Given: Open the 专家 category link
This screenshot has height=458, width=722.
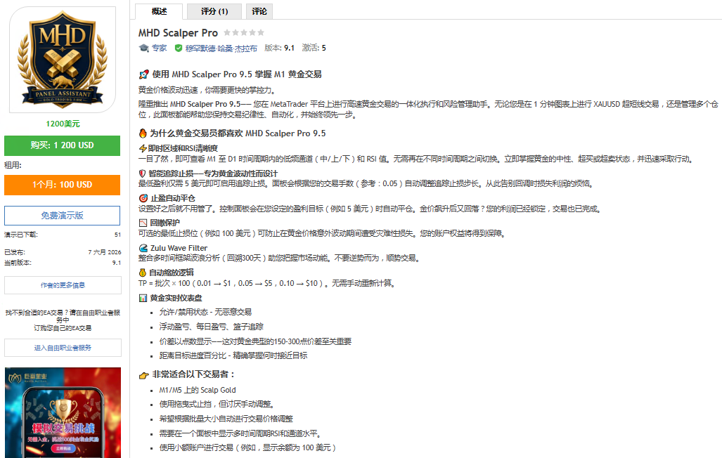Looking at the screenshot, I should coord(160,48).
